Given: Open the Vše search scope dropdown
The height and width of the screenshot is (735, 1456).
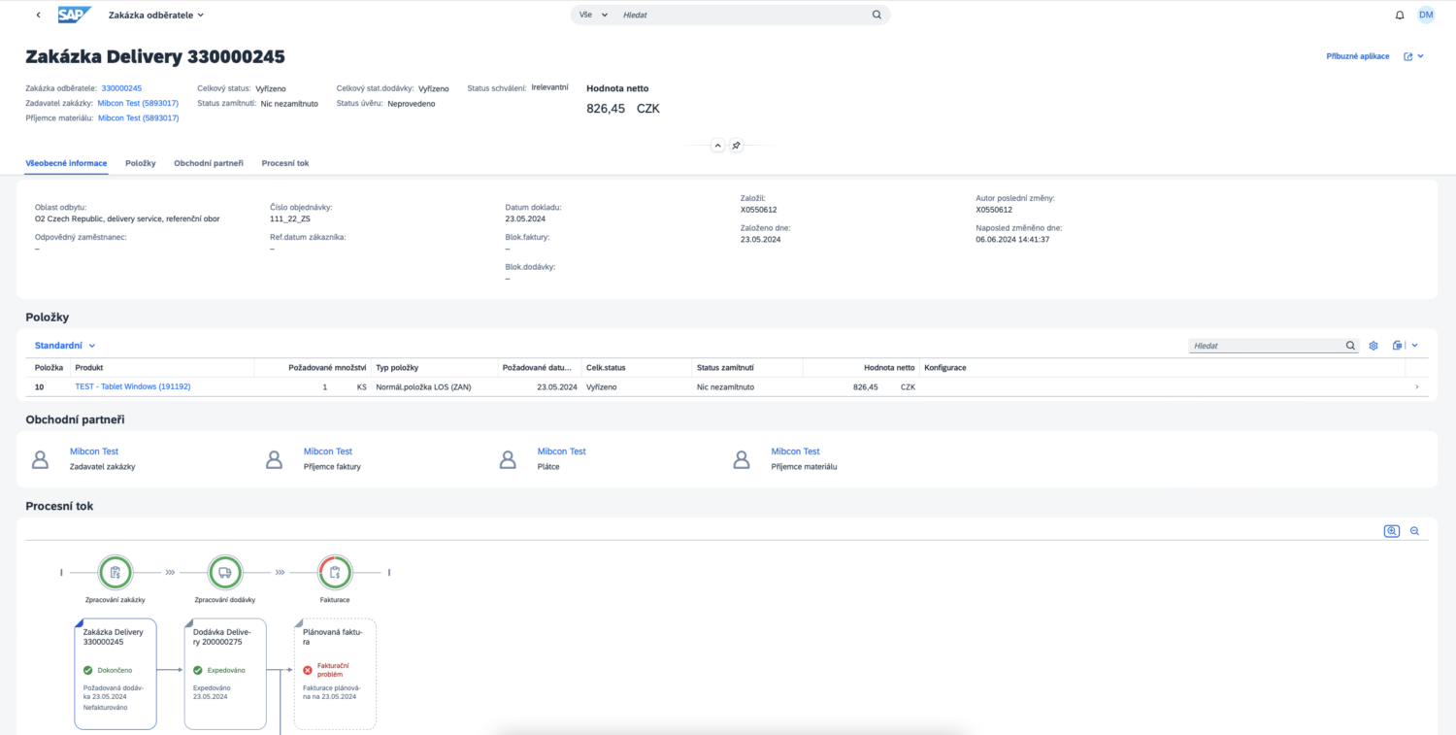Looking at the screenshot, I should pyautogui.click(x=592, y=16).
